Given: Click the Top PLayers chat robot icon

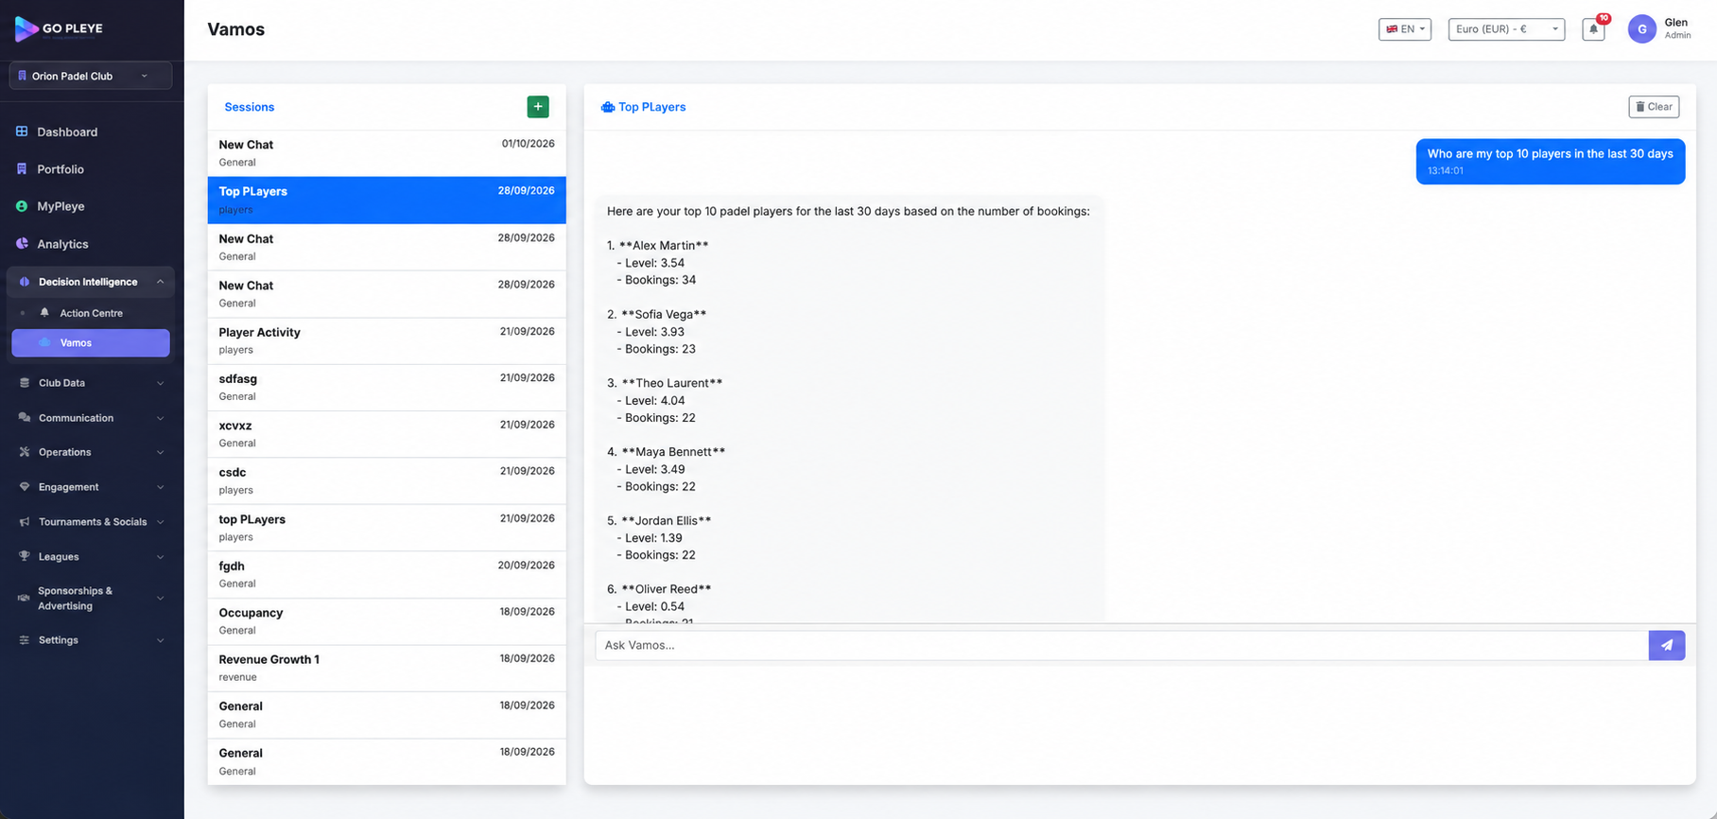Looking at the screenshot, I should coord(608,108).
